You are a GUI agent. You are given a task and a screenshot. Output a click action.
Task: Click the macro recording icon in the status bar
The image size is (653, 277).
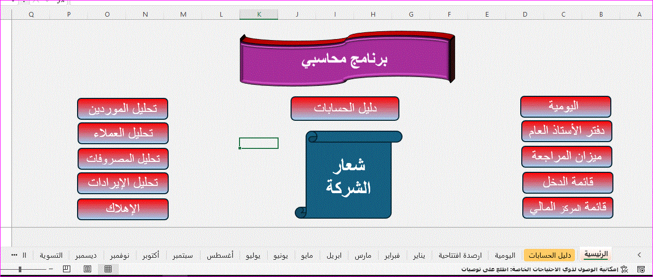[641, 269]
